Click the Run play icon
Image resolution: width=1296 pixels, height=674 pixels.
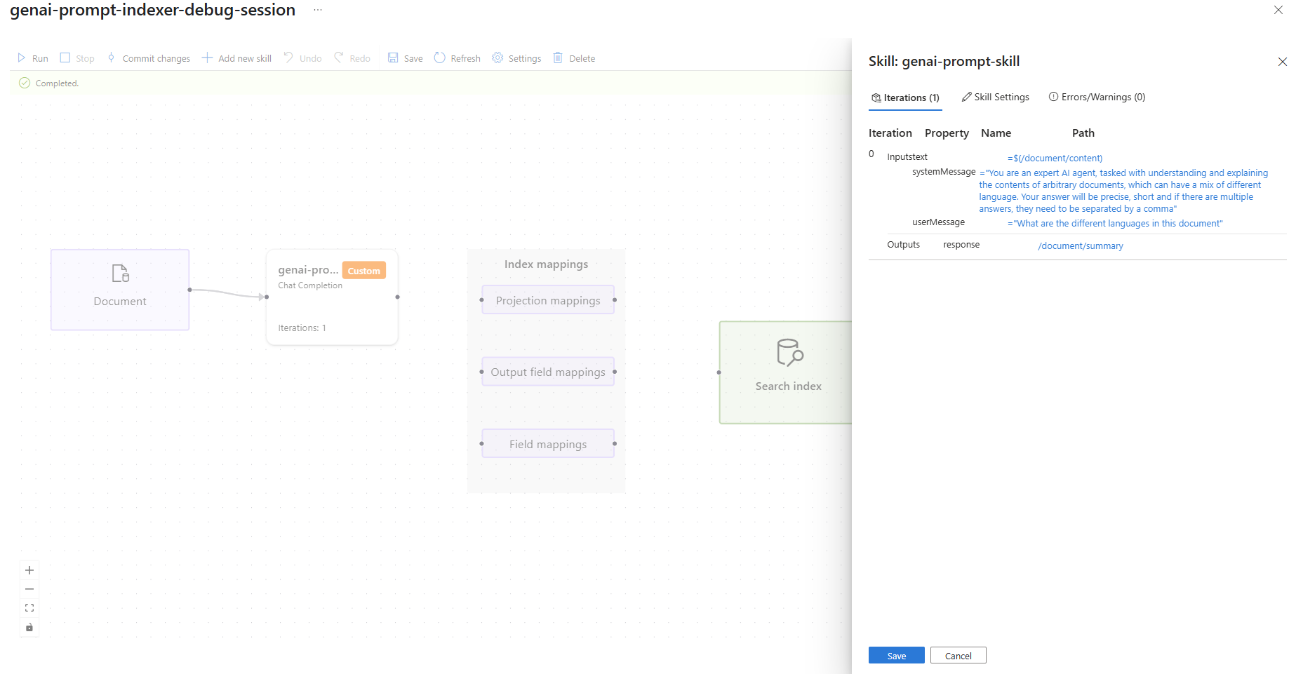[x=22, y=58]
